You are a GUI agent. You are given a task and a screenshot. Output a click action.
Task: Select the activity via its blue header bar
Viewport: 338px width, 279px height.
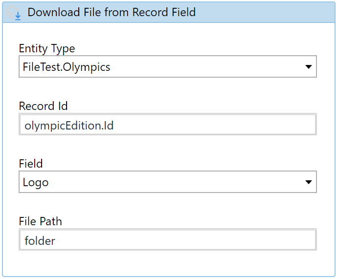(x=259, y=12)
